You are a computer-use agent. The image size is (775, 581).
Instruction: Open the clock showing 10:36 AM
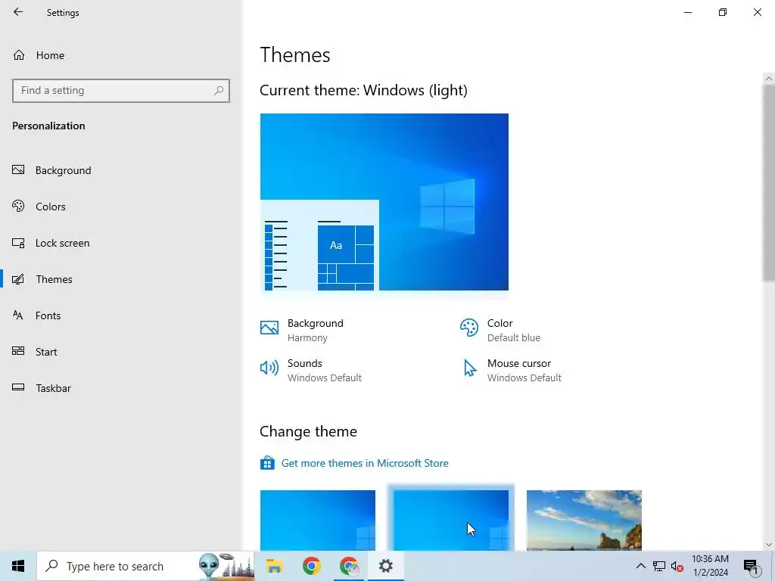[710, 566]
